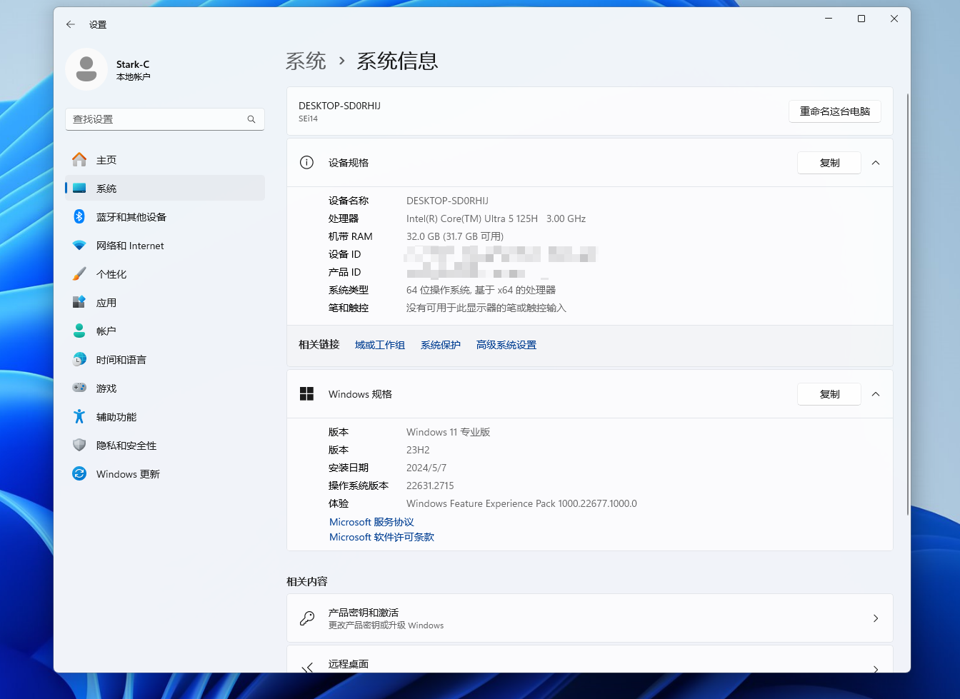Click the device specs info icon

tap(306, 162)
